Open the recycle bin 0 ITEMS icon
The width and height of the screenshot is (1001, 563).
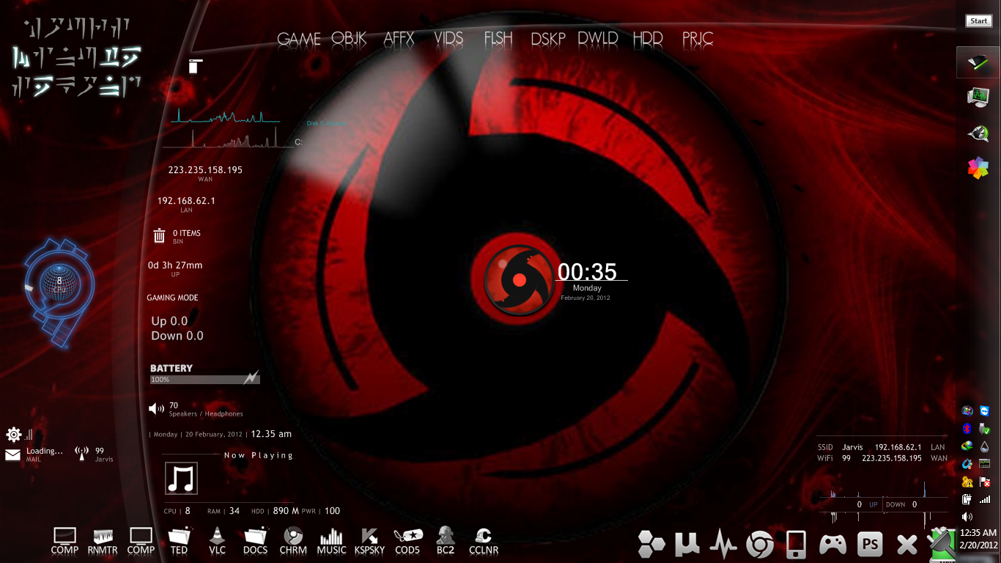[x=159, y=235]
